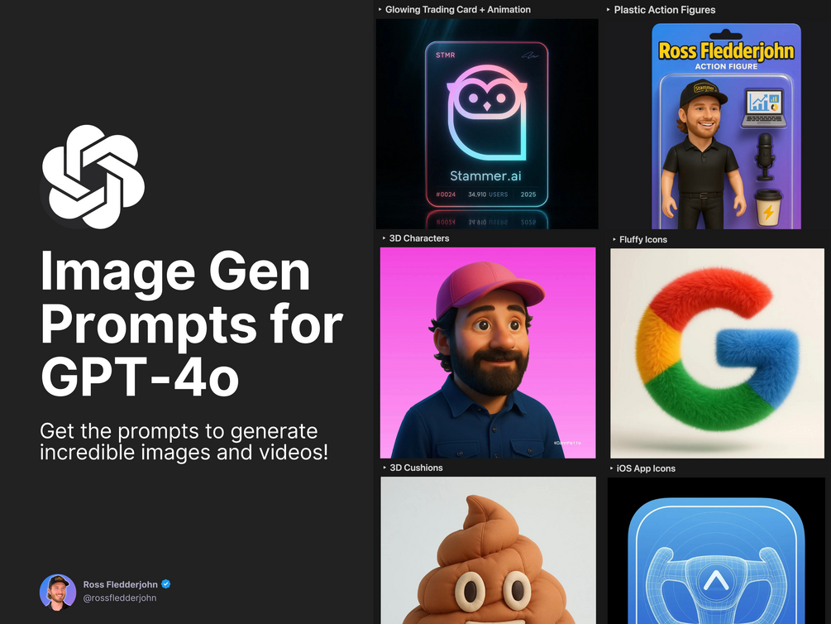831x624 pixels.
Task: Expand the 3D Cushions toggle arrow
Action: point(384,468)
